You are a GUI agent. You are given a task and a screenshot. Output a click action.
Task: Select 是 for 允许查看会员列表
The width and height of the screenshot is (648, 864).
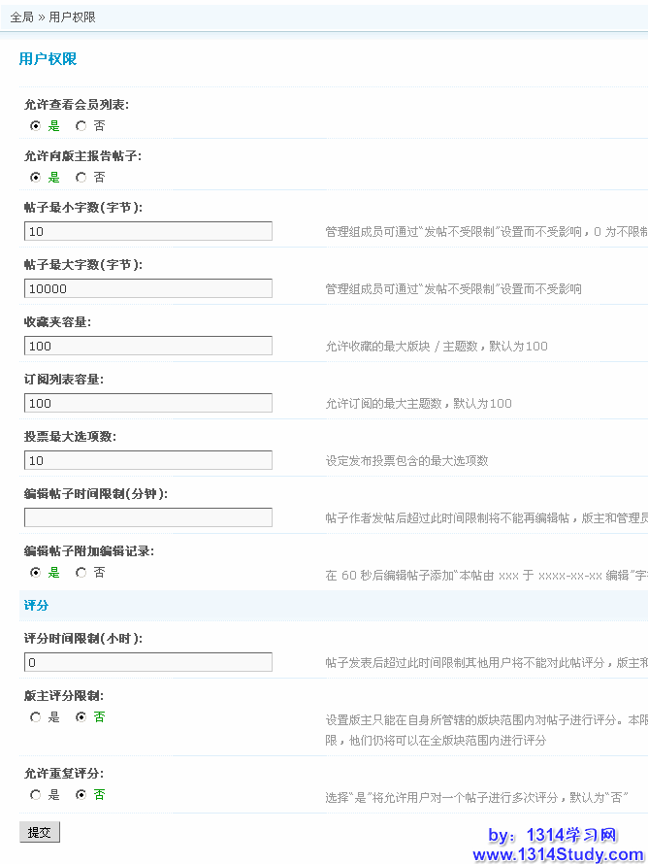[36, 126]
